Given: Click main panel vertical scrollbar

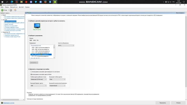Looking at the screenshot, I should (186, 52).
